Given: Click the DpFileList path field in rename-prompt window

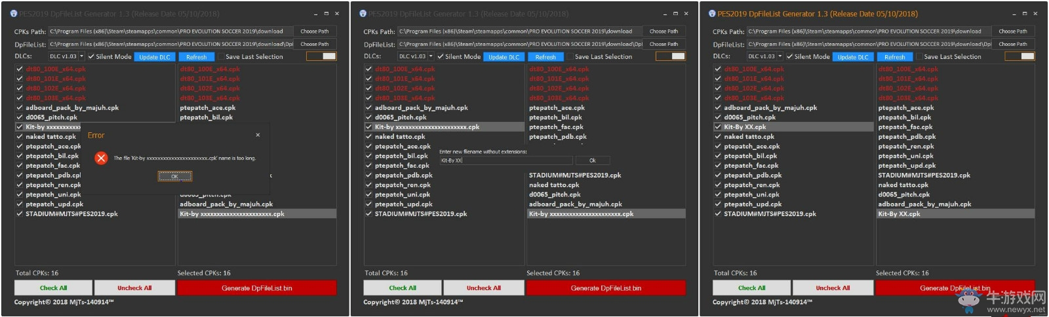Looking at the screenshot, I should (520, 44).
